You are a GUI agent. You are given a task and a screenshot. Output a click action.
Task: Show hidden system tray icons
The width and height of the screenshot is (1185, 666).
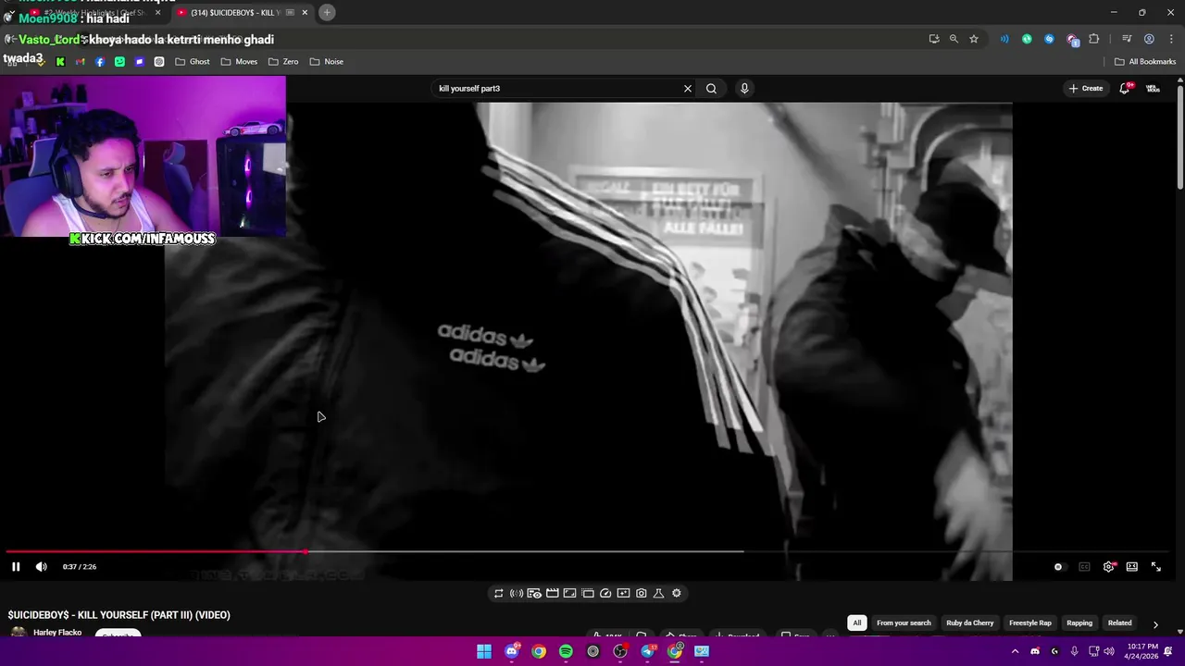[1015, 651]
